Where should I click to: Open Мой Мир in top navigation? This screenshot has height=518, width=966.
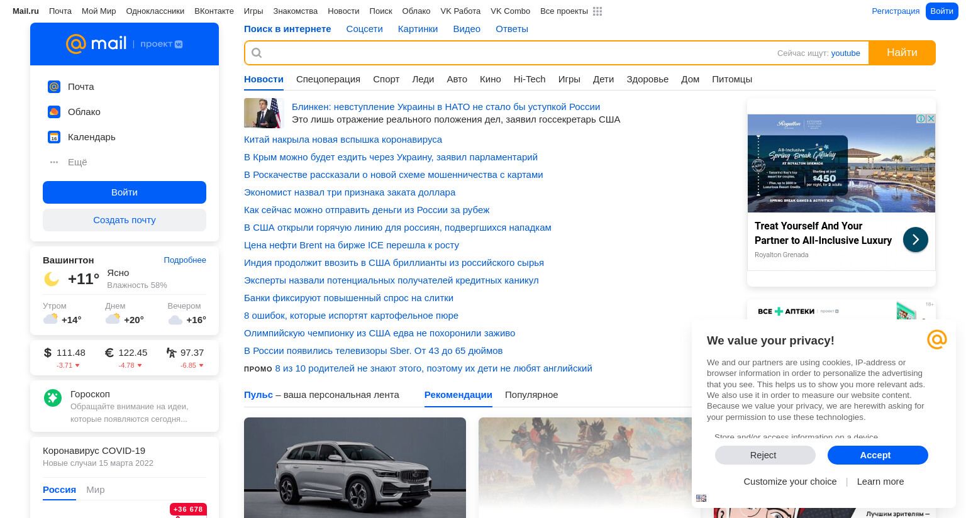click(99, 11)
